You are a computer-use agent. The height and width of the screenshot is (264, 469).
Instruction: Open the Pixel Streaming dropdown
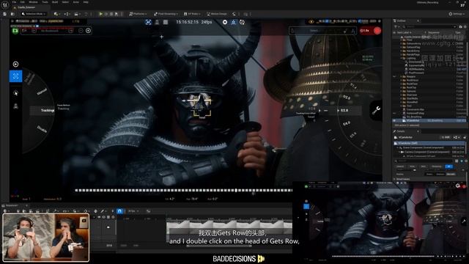(x=166, y=14)
